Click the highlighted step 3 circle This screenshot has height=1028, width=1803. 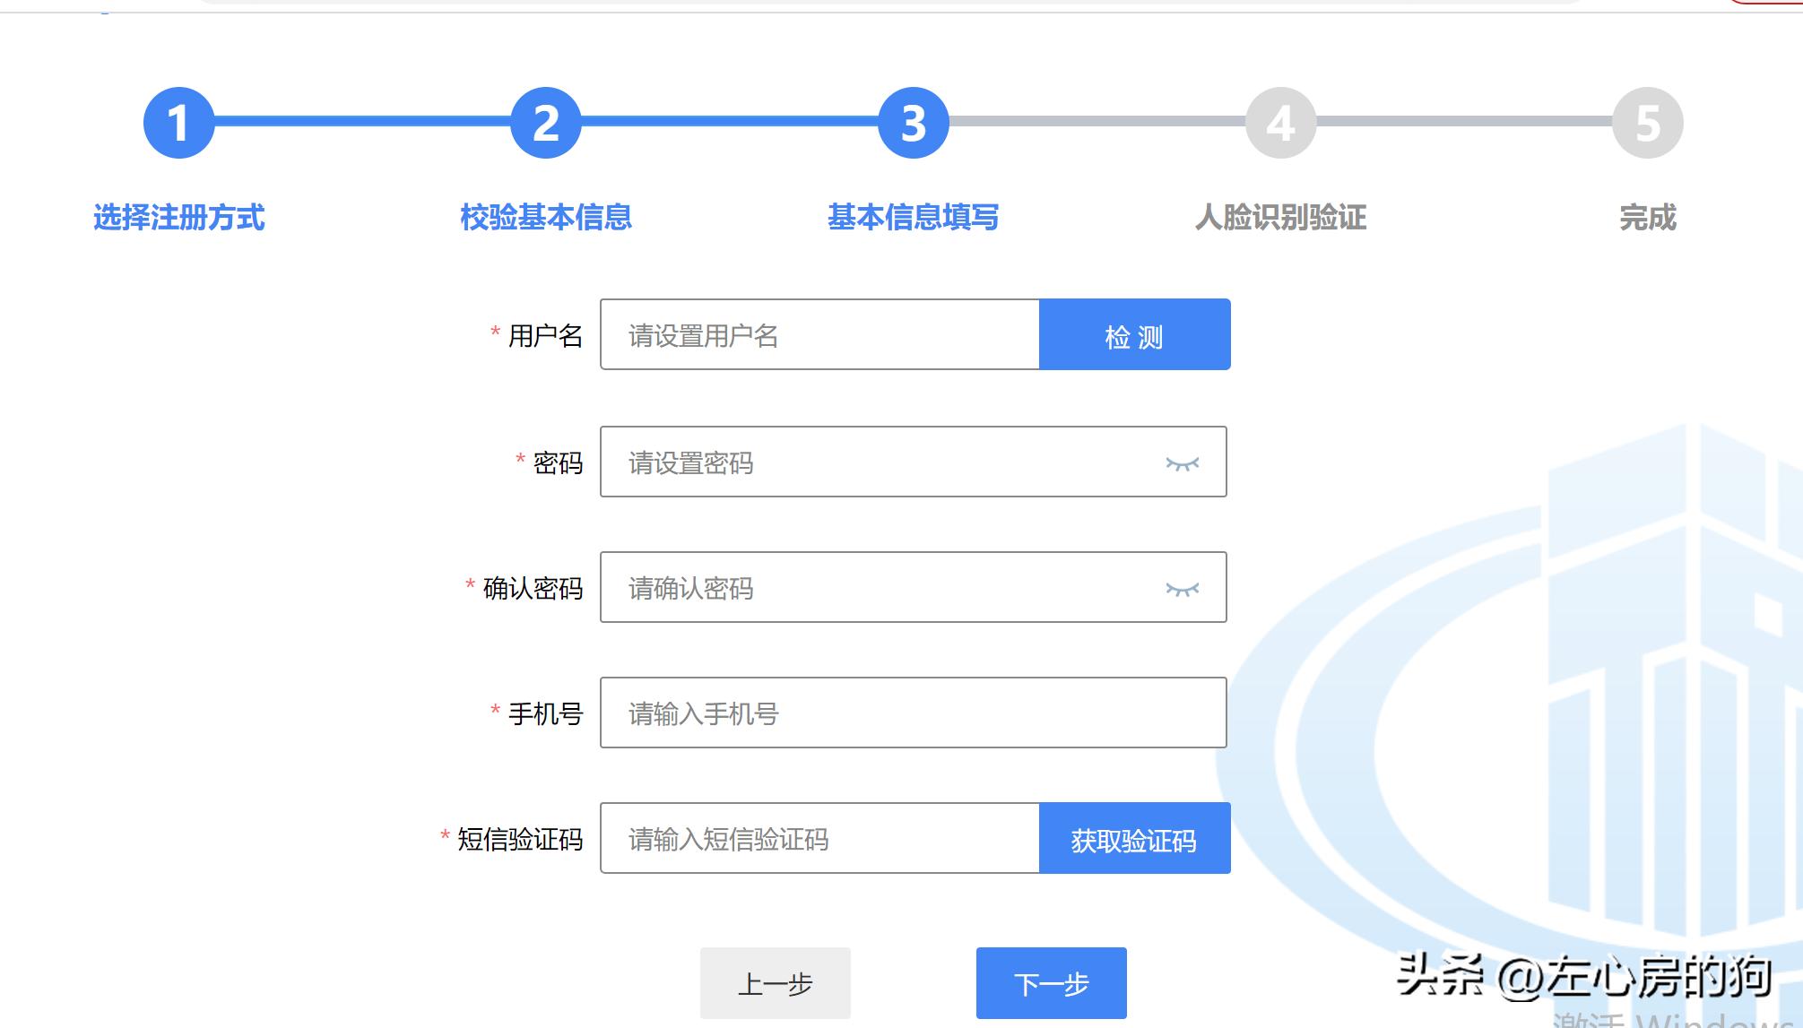coord(912,125)
